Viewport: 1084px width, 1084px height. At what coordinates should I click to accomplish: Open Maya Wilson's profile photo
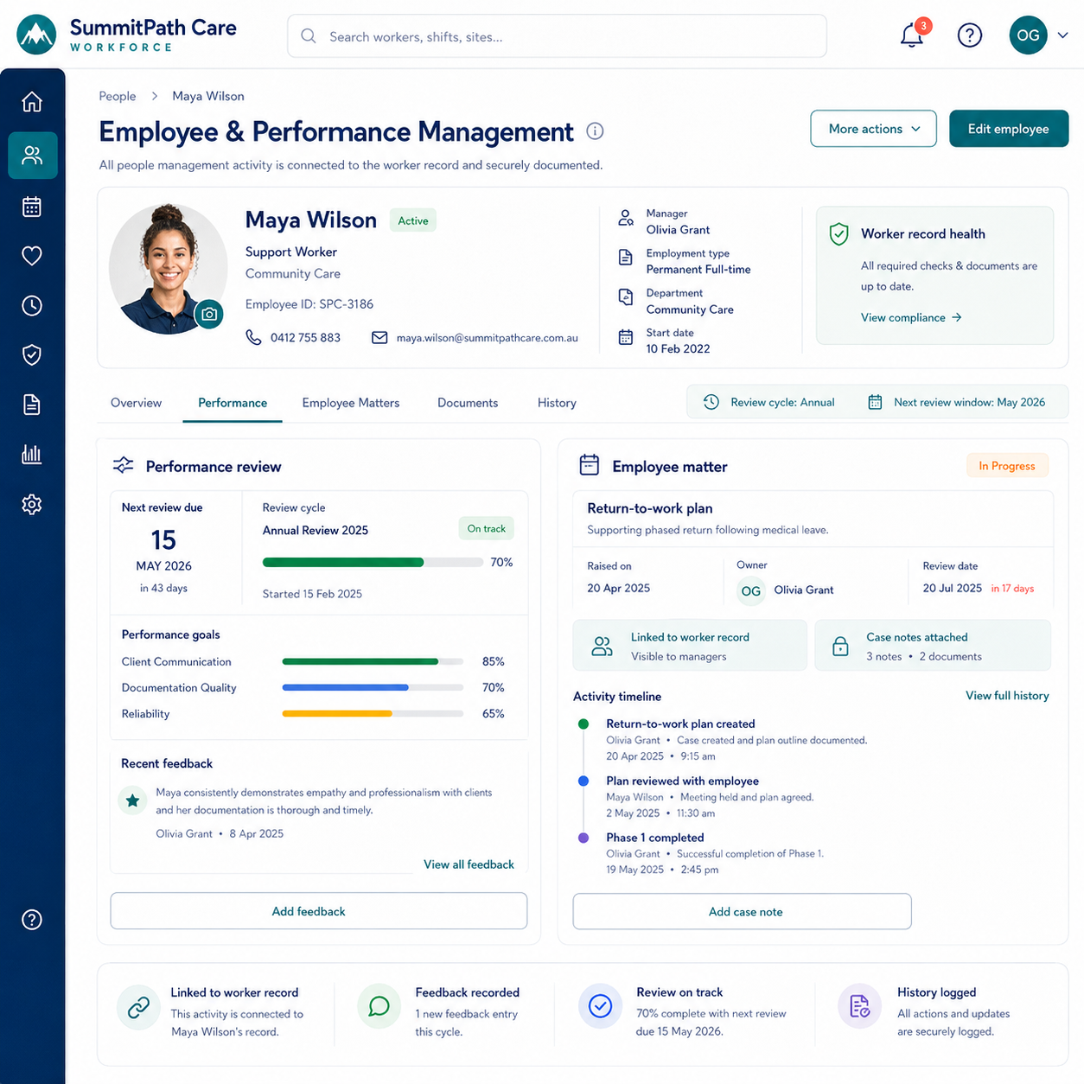pos(168,269)
